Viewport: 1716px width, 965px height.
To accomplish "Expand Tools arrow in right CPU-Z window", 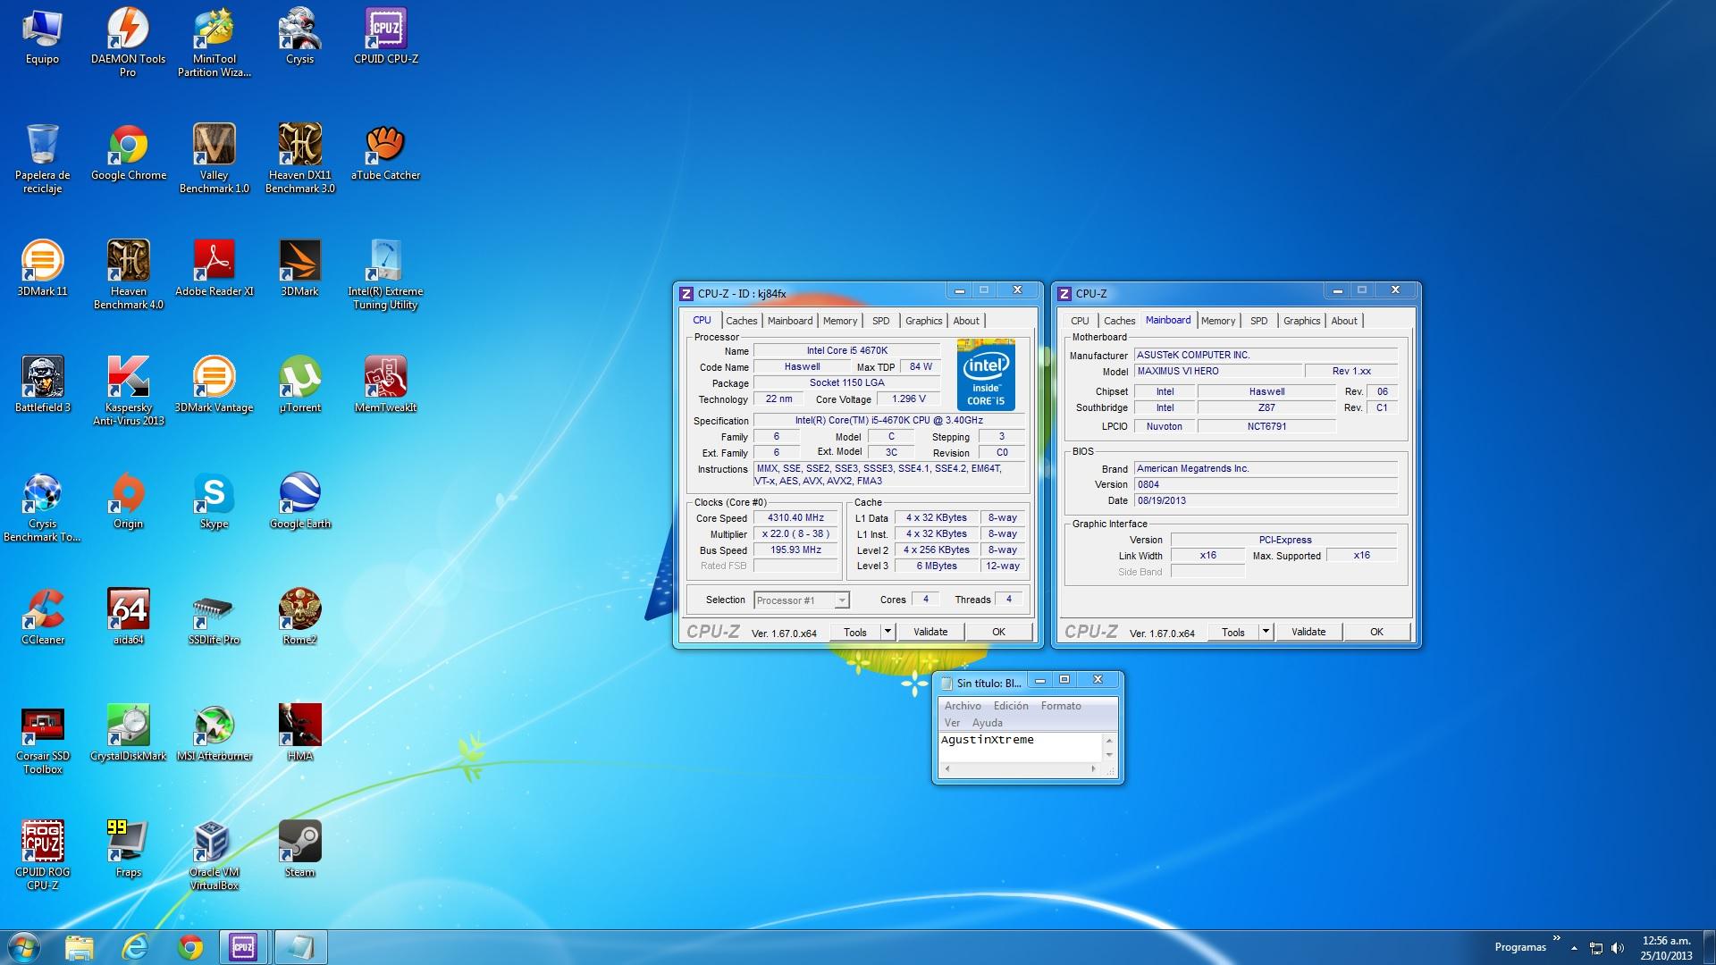I will [x=1266, y=632].
